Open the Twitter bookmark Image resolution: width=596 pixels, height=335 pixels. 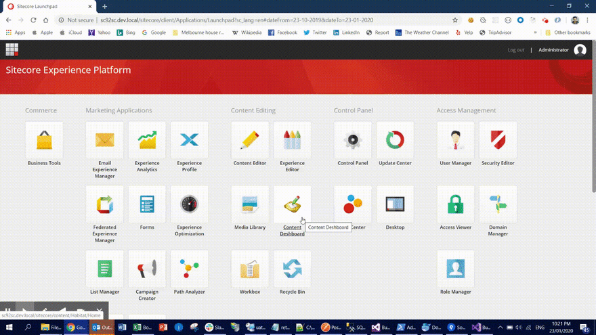tap(315, 32)
